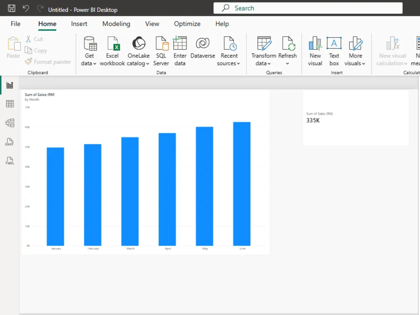Open the Modeling tab

tap(116, 24)
